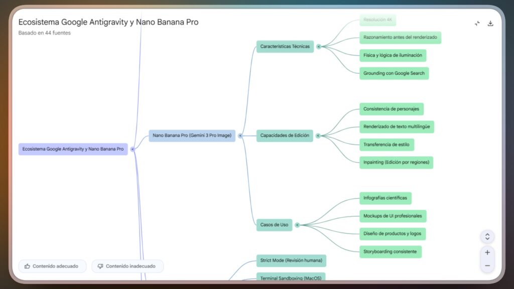
Task: Collapse the root Ecosistema Google Antigravity node
Action: coord(133,149)
